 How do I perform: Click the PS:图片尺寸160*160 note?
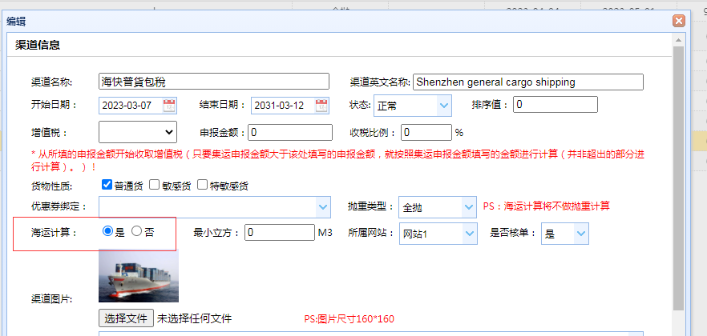(x=349, y=319)
